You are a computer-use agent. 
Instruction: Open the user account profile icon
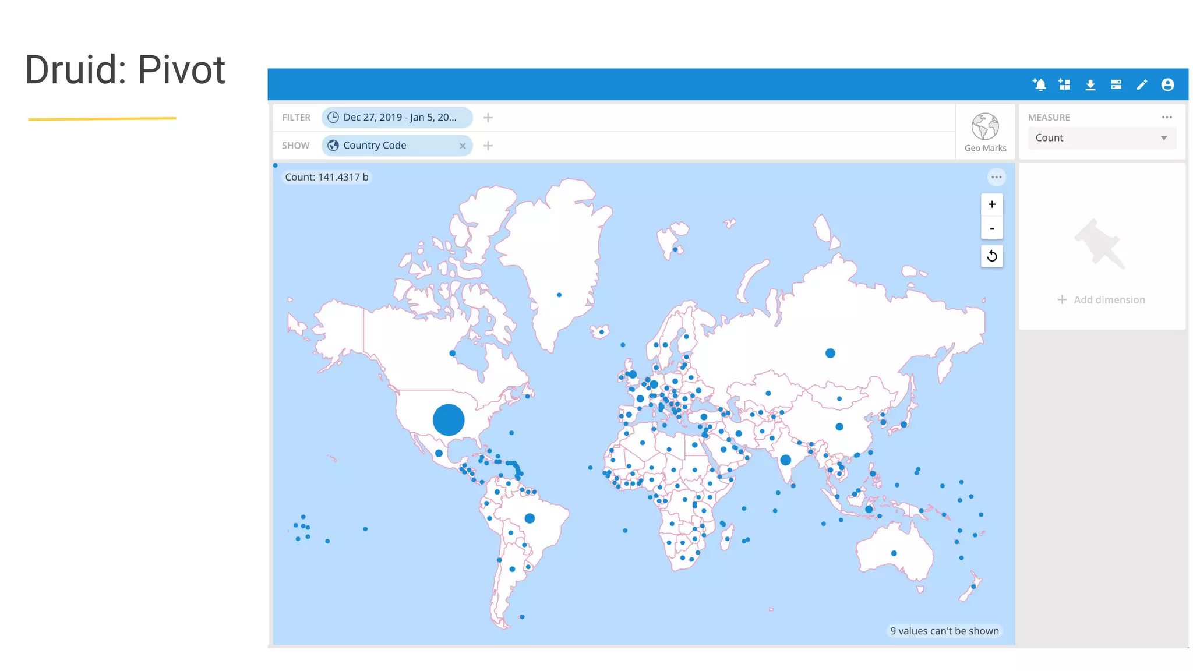click(x=1167, y=85)
